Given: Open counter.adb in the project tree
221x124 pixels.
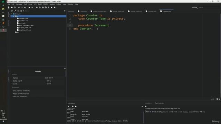Looking at the screenshot, I should (x=23, y=19).
